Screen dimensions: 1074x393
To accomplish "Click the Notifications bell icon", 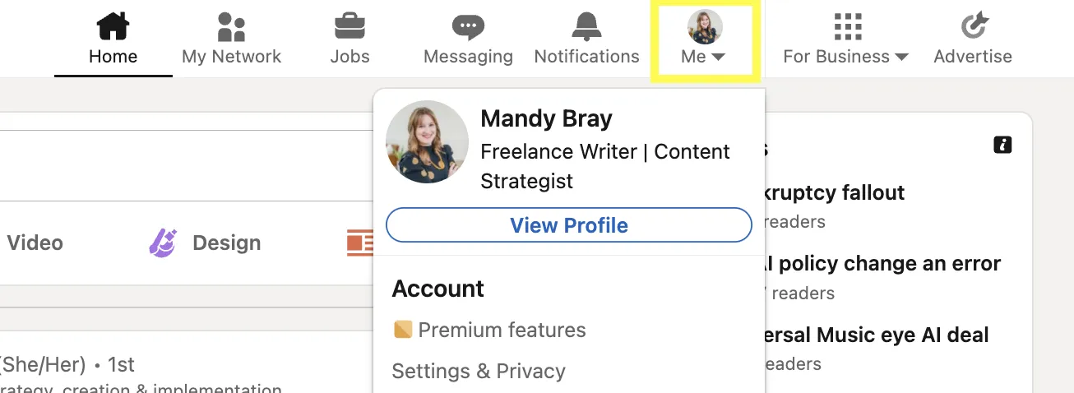I will coord(586,26).
